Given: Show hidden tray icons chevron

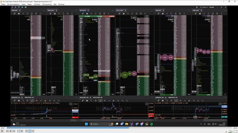Looking at the screenshot, I should pos(201,124).
